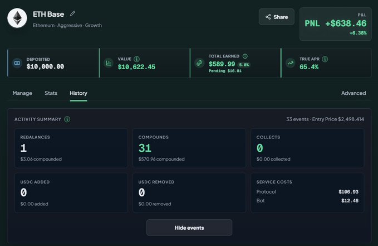Click the USDC Added card
This screenshot has height=246, width=378.
(71, 193)
